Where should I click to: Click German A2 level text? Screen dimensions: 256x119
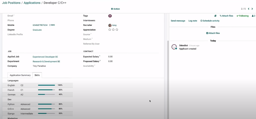coord(22,95)
